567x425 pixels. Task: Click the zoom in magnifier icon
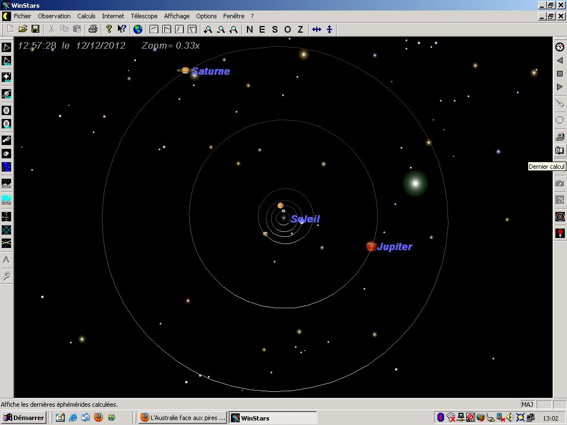pyautogui.click(x=208, y=29)
